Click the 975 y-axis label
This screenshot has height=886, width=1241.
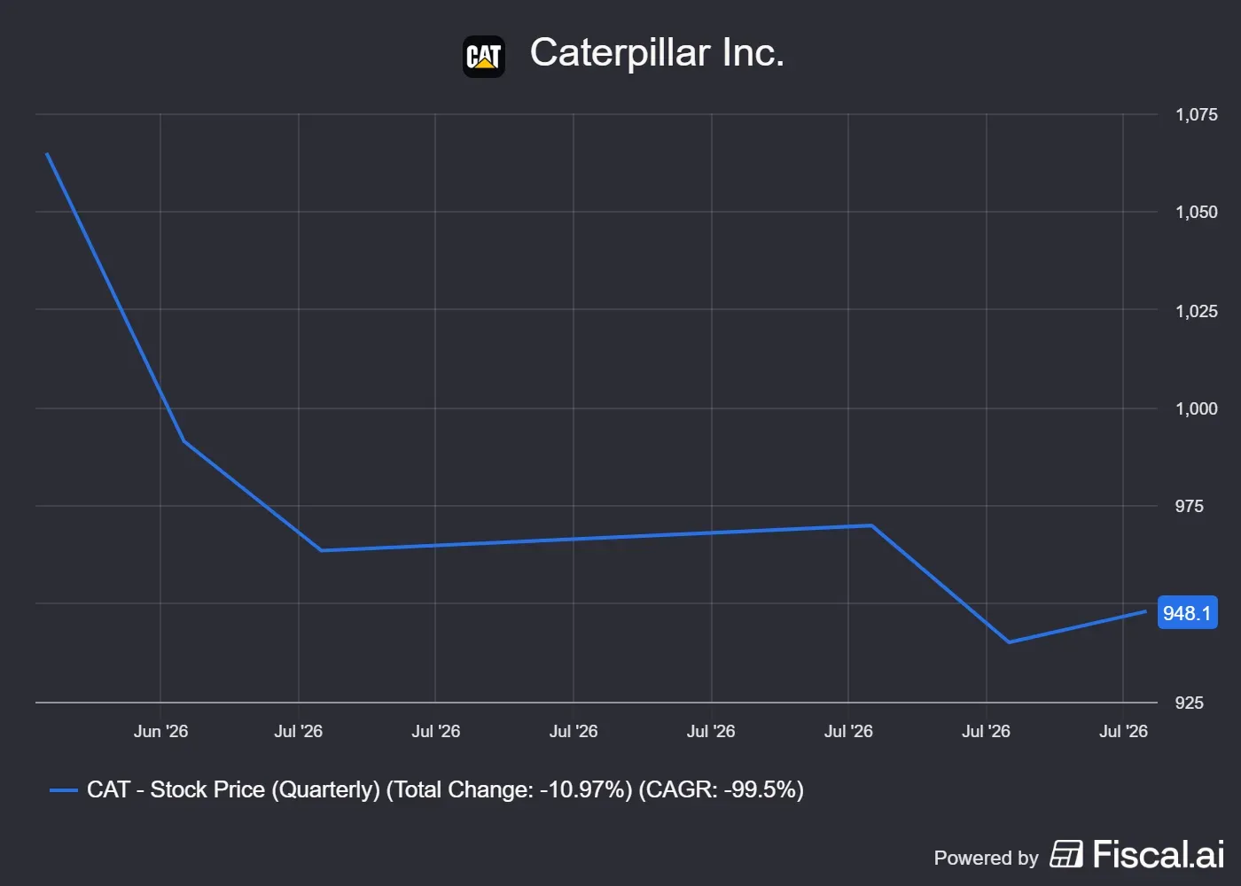pyautogui.click(x=1189, y=506)
